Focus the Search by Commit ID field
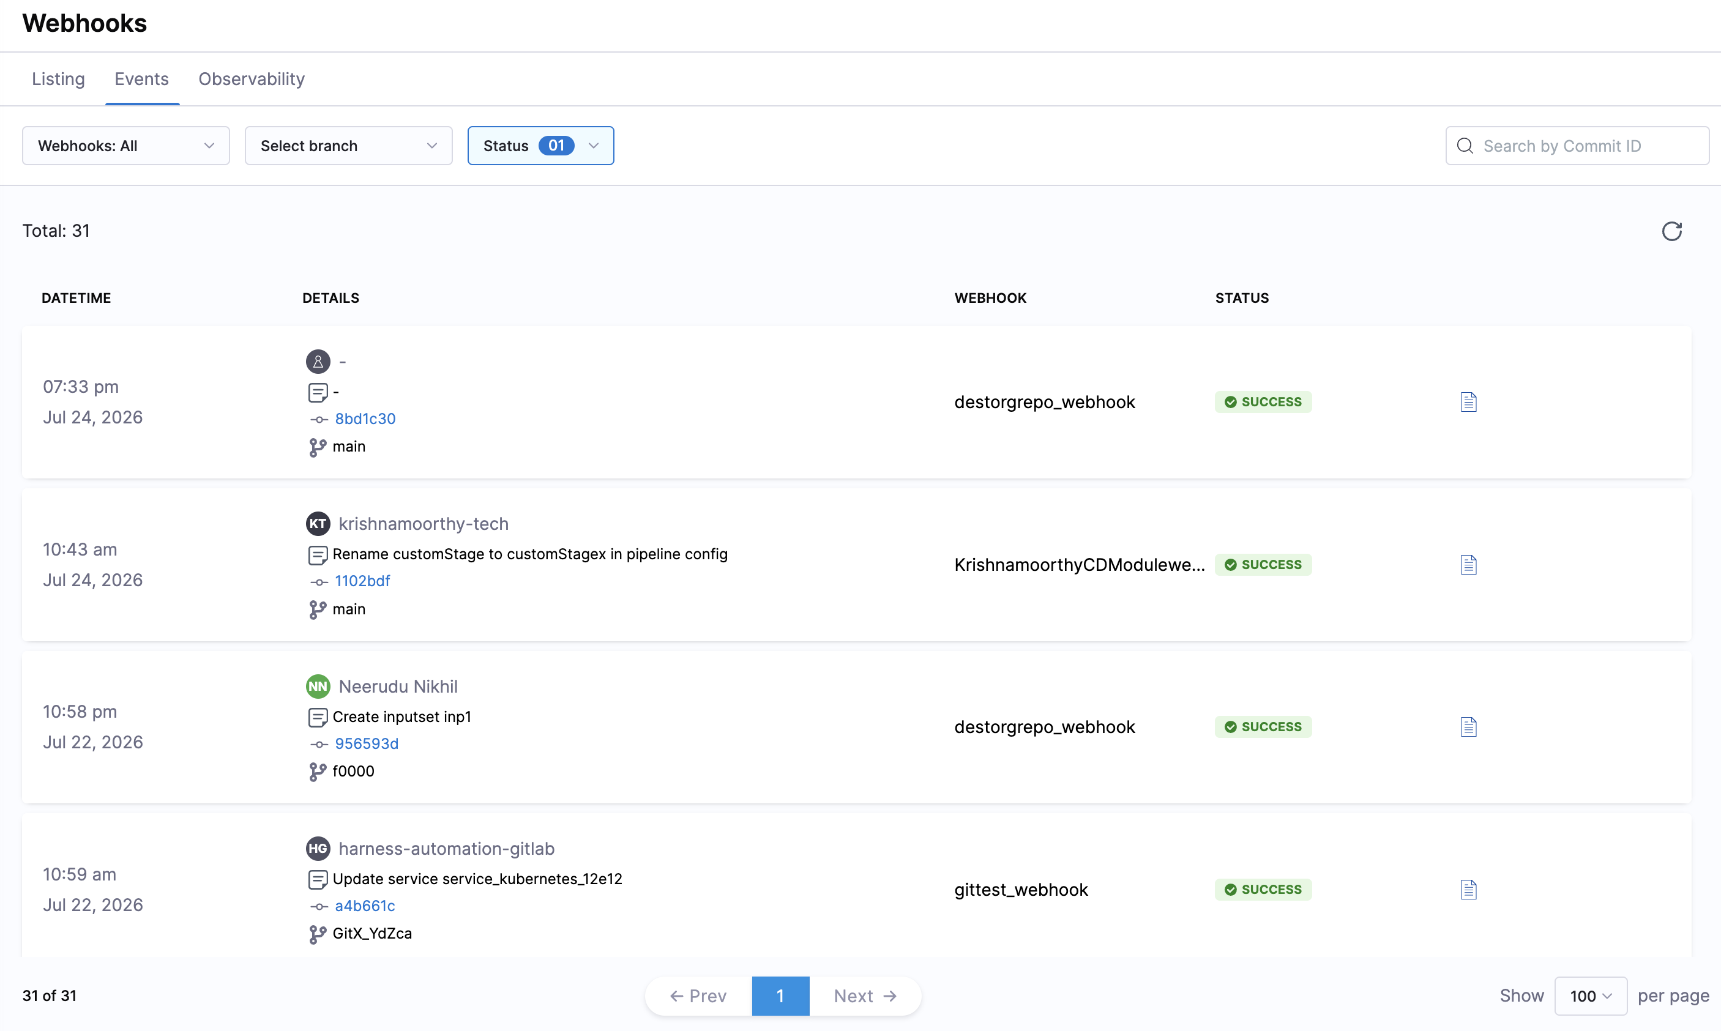This screenshot has height=1031, width=1721. coord(1577,146)
